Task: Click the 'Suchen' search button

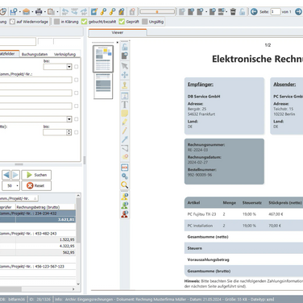Action: (x=36, y=175)
